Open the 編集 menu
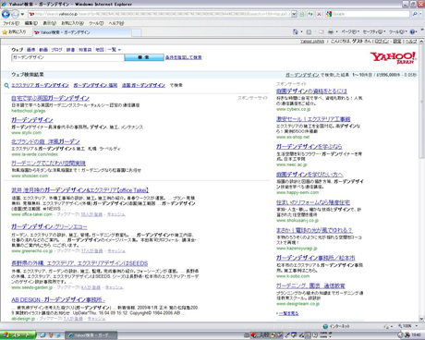This screenshot has width=425, height=340. 31,23
